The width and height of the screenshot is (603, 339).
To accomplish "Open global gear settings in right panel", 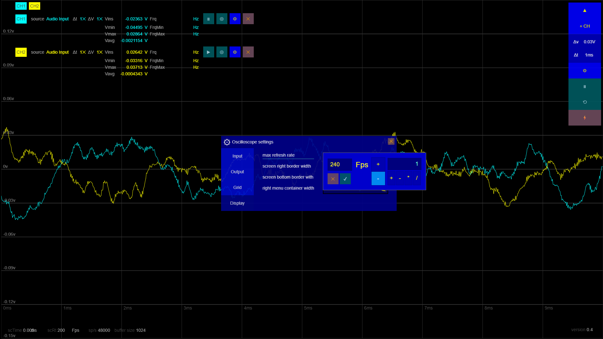I will 584,71.
